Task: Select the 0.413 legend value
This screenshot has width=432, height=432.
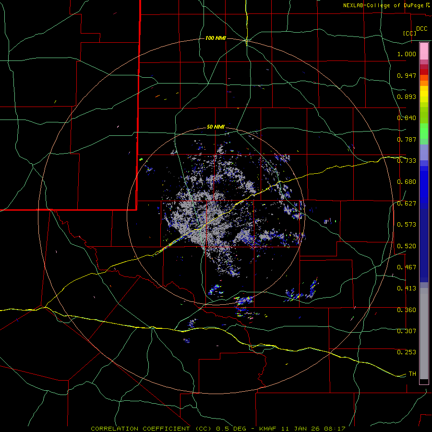Action: 407,288
